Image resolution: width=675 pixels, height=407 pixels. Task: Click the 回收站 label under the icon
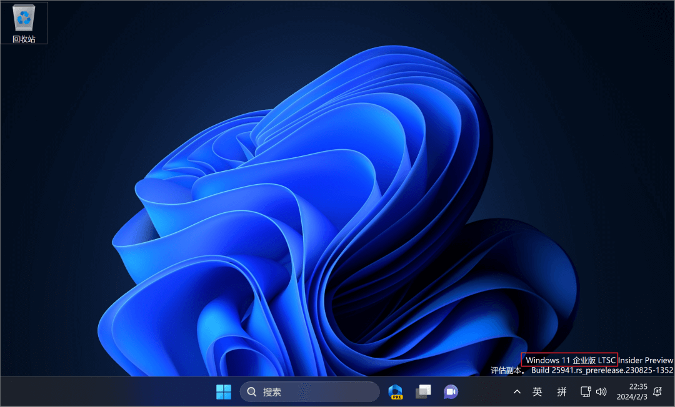coord(24,39)
